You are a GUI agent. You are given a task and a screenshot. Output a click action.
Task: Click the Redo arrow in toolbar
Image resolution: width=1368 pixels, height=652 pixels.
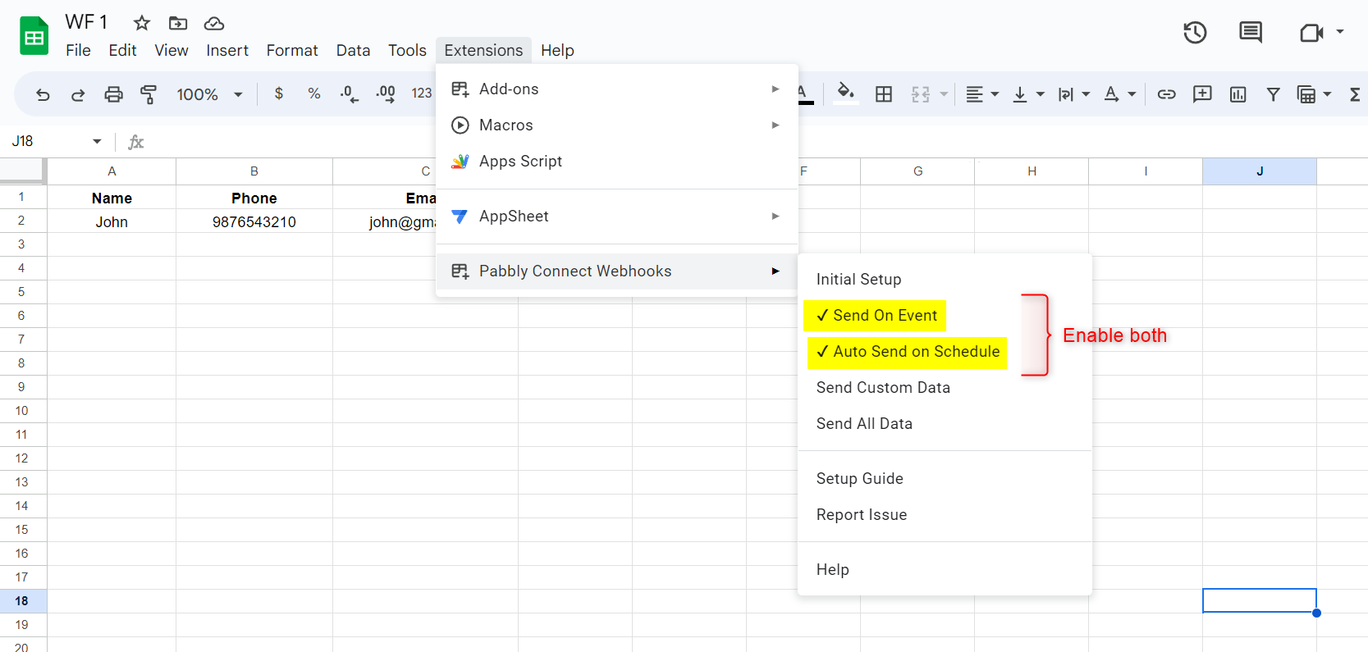[78, 94]
